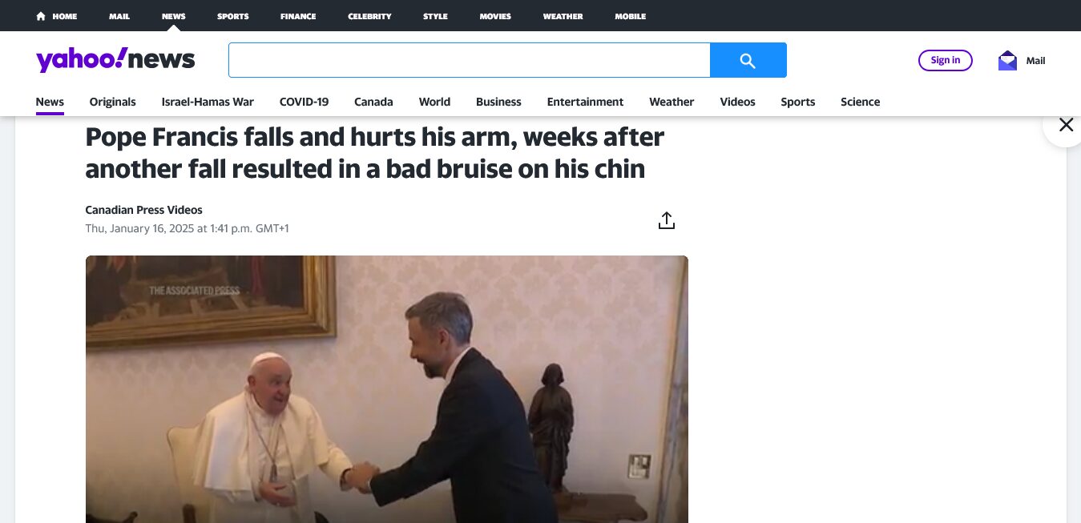Play the Pope Francis video thumbnail
This screenshot has width=1081, height=523.
(387, 389)
